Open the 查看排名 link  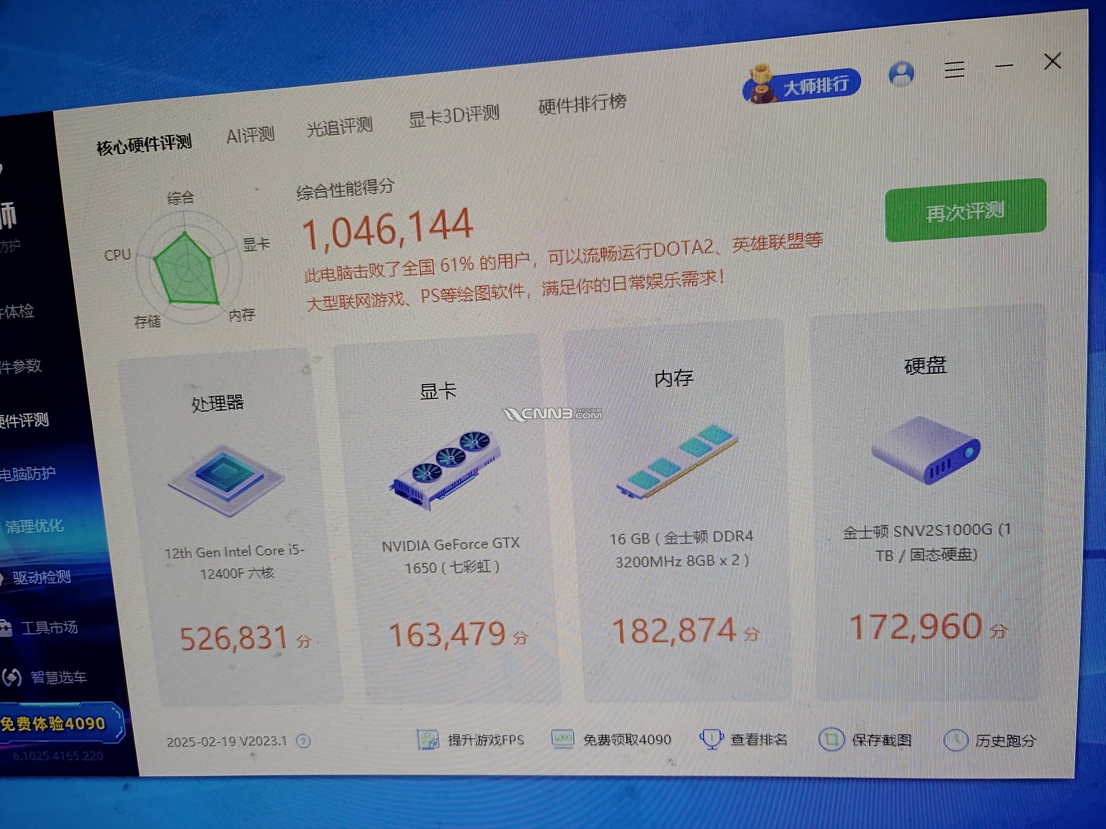pos(758,739)
